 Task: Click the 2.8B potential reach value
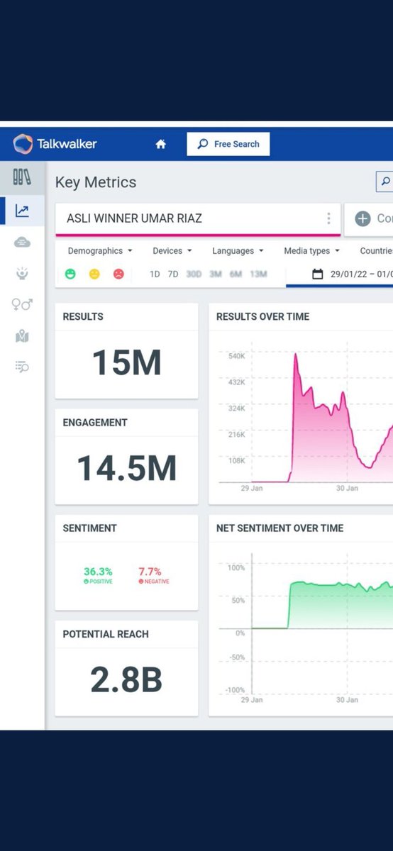pyautogui.click(x=126, y=680)
